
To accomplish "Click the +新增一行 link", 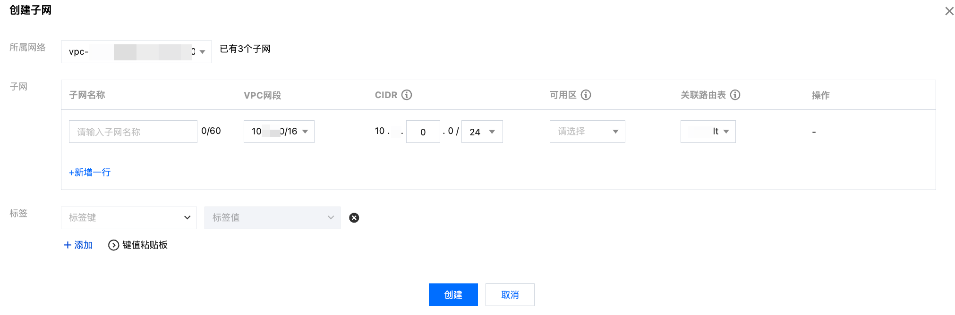I will tap(90, 172).
